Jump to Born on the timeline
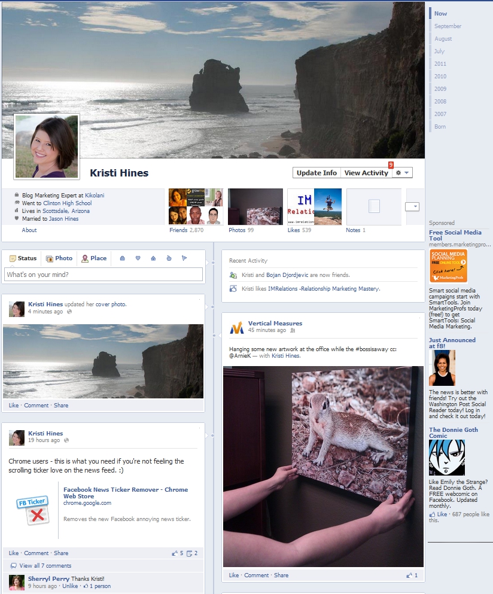Image resolution: width=493 pixels, height=594 pixels. click(440, 127)
